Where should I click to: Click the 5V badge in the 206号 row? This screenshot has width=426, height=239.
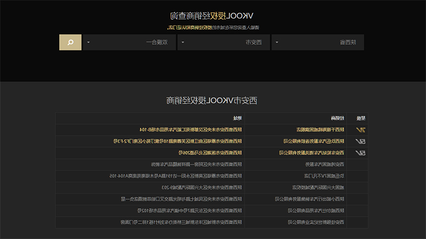361,153
